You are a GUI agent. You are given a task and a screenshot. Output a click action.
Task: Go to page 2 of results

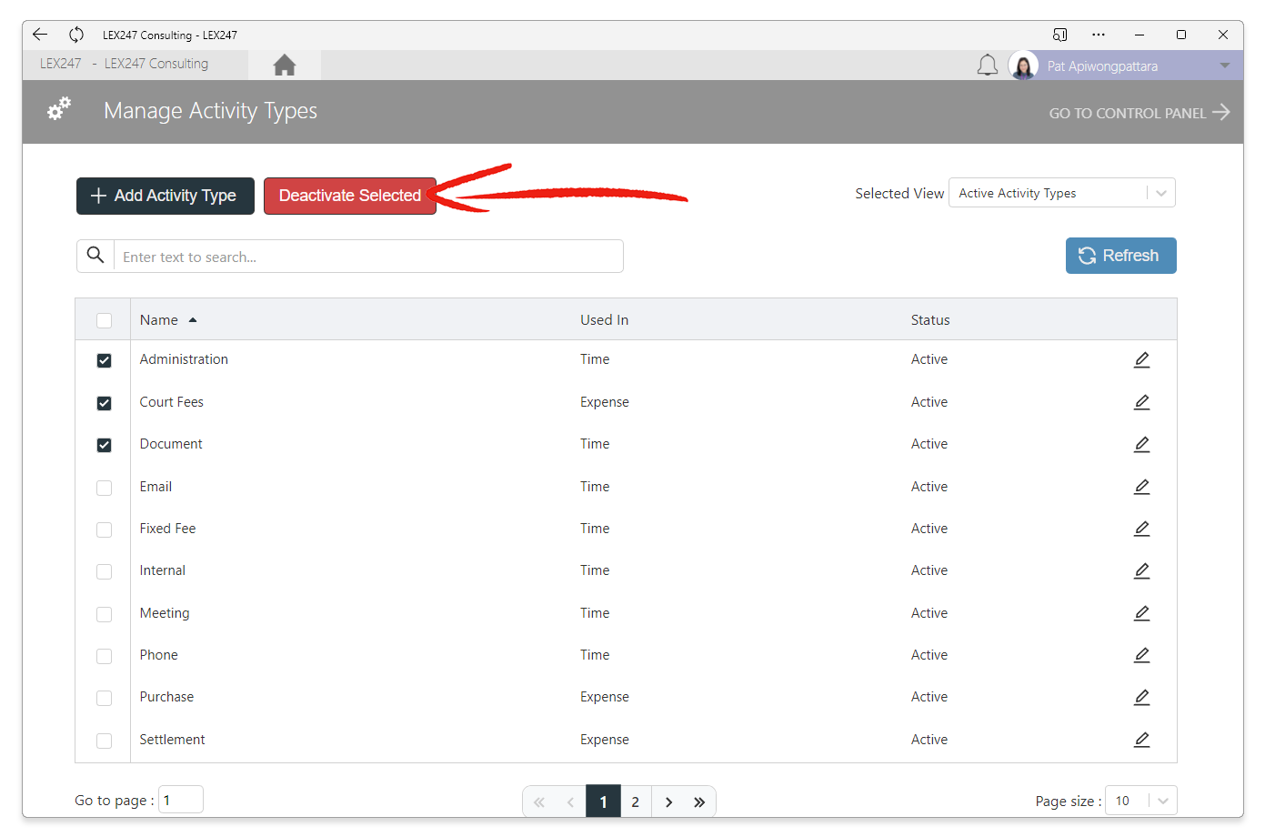(636, 802)
